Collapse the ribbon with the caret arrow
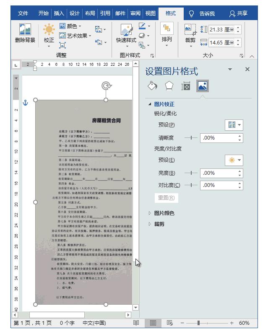268x334 pixels. [x=252, y=56]
